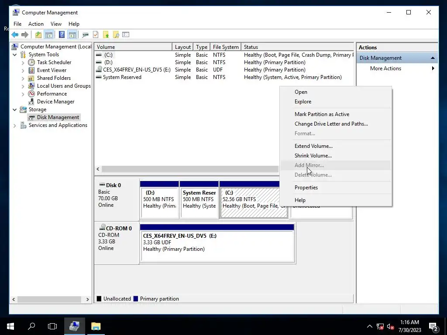This screenshot has width=447, height=335.
Task: Expand Local Users and Groups node
Action: click(23, 86)
